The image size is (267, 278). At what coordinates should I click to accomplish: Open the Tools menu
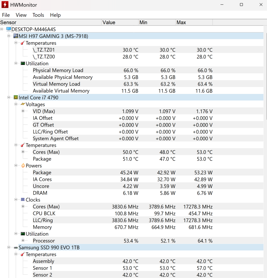38,15
